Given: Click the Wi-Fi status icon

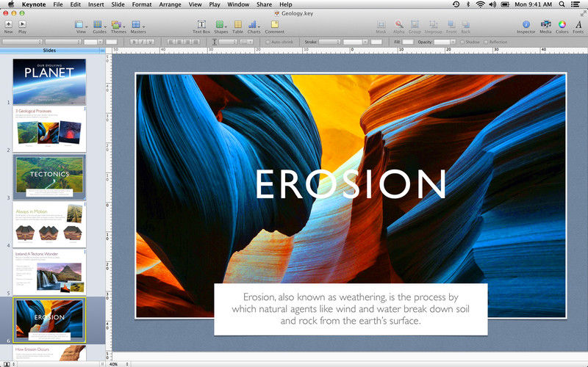Looking at the screenshot, I should (480, 4).
